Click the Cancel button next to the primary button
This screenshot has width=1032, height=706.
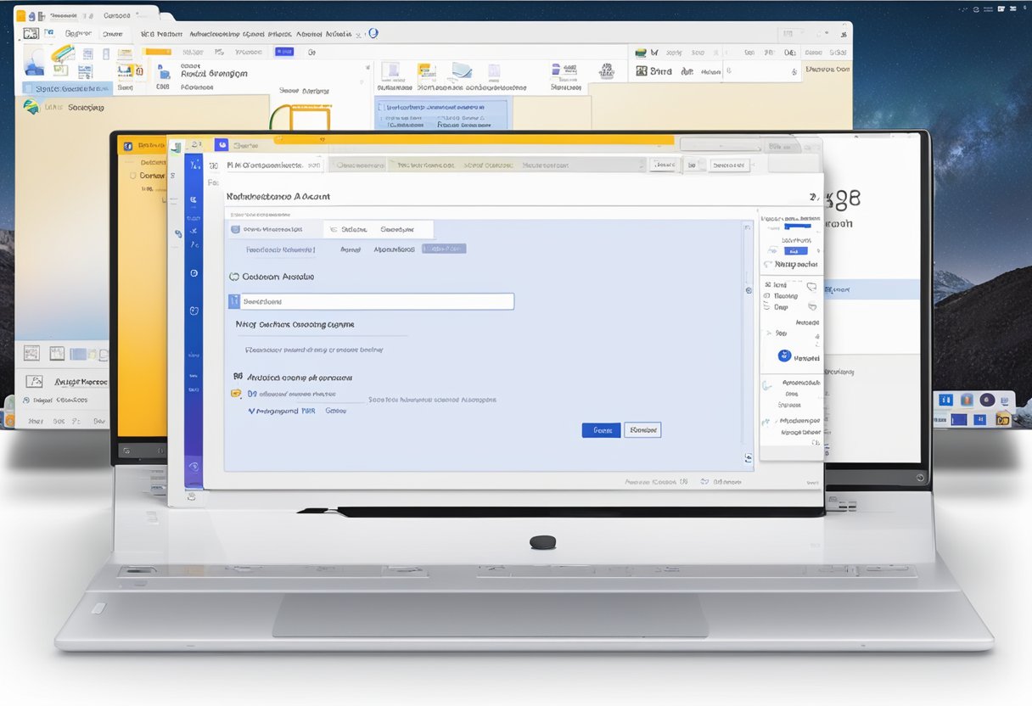(x=642, y=430)
